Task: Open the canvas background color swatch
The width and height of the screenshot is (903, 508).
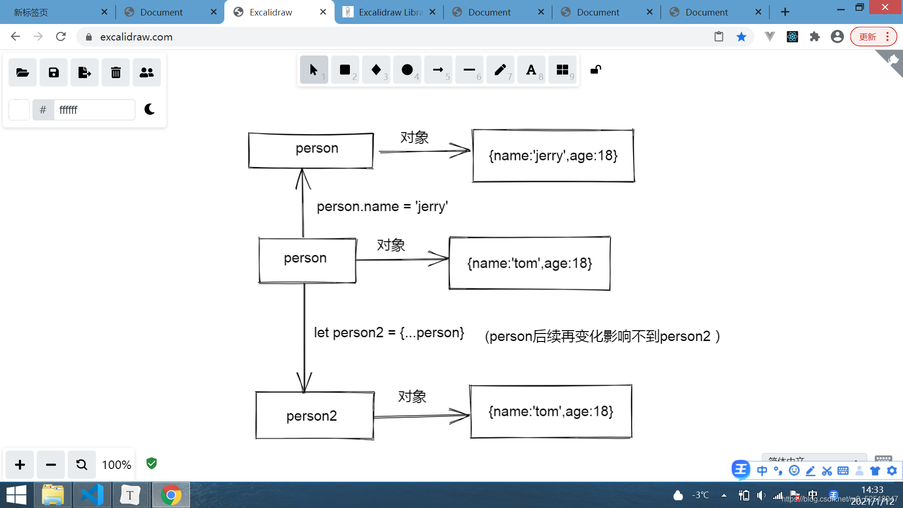Action: tap(19, 110)
